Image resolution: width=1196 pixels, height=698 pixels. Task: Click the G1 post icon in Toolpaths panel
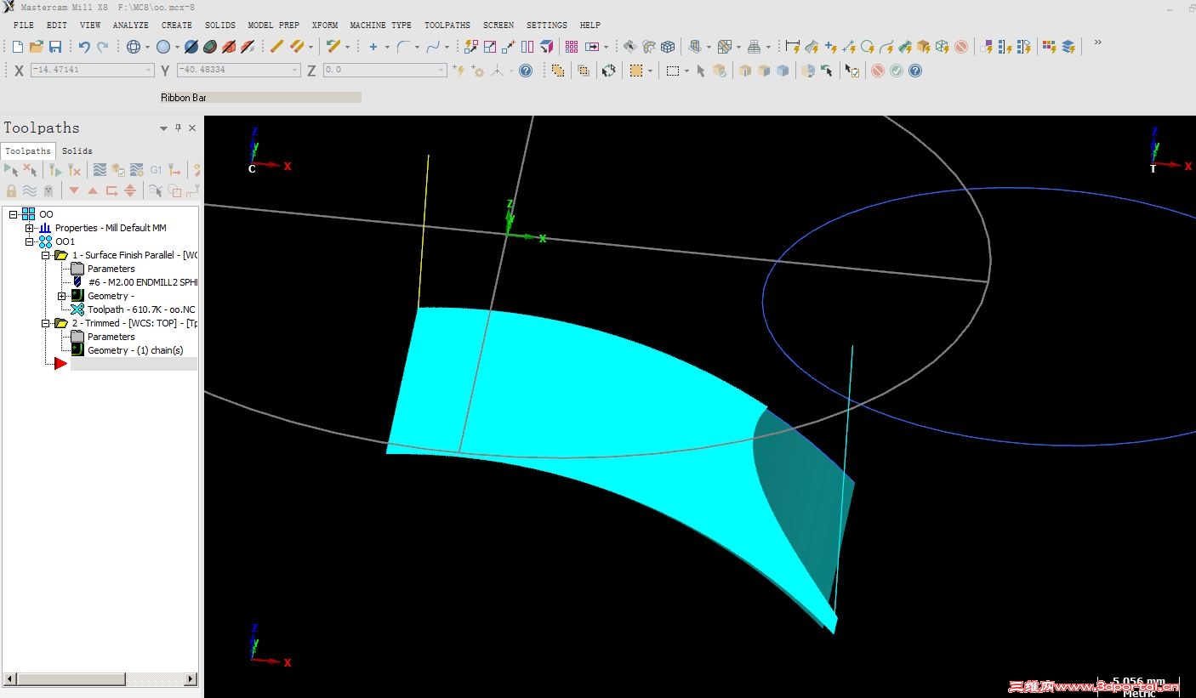(x=156, y=170)
